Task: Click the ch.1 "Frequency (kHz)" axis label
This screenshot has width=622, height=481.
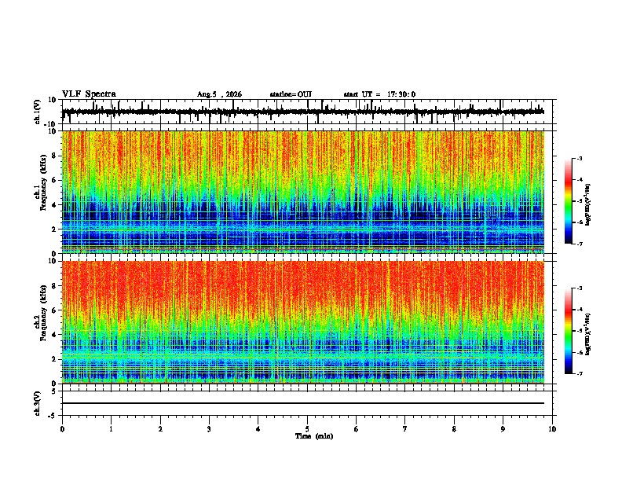Action: coord(43,182)
